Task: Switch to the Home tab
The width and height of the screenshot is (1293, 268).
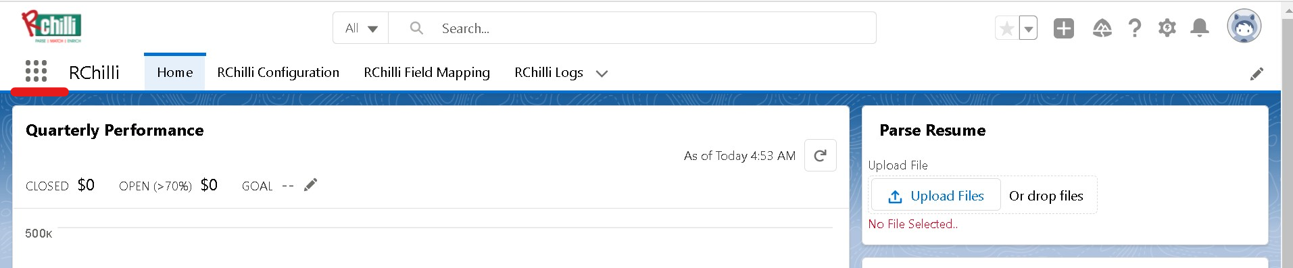Action: (x=175, y=72)
